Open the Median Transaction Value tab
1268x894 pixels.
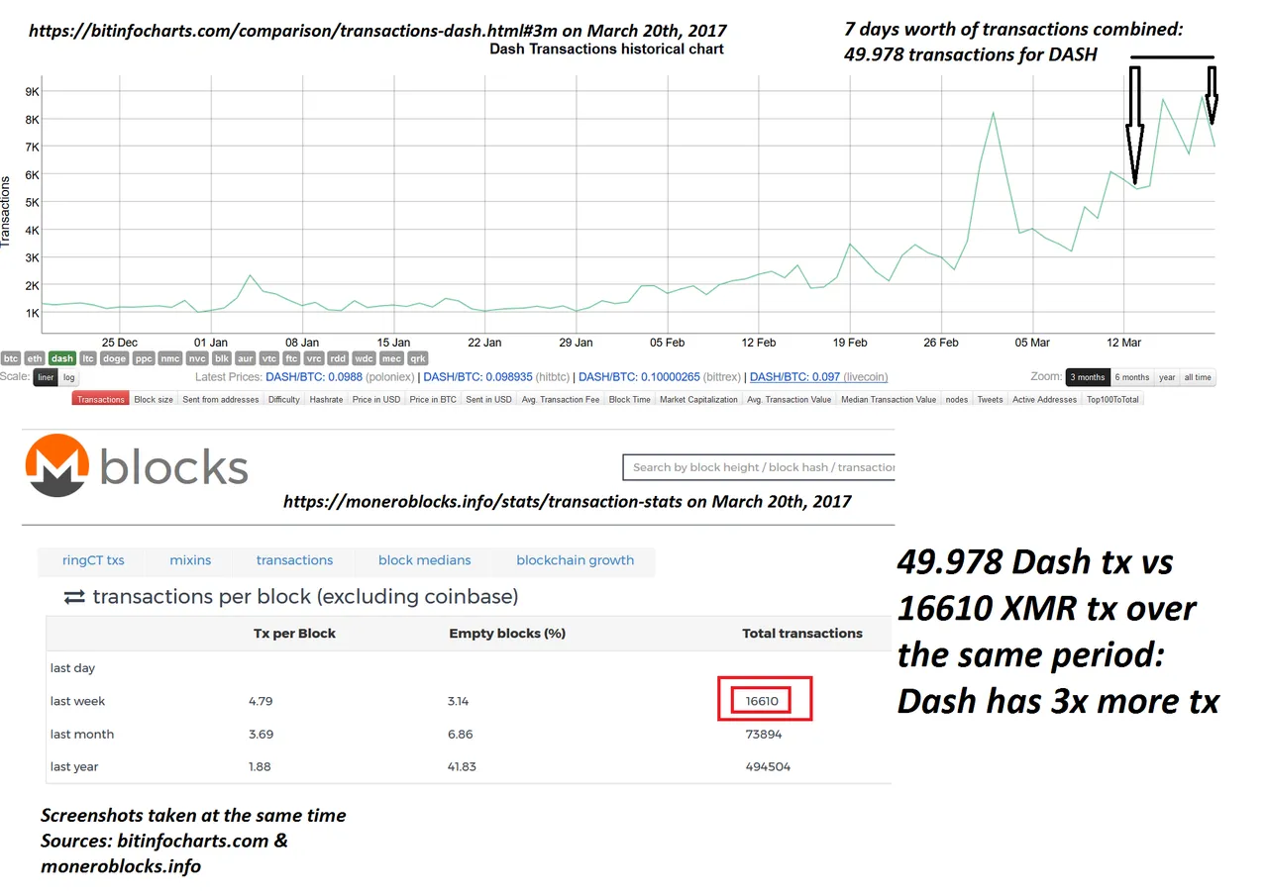click(889, 399)
